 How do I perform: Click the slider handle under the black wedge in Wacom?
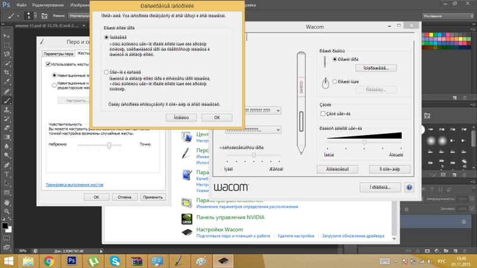(x=364, y=142)
